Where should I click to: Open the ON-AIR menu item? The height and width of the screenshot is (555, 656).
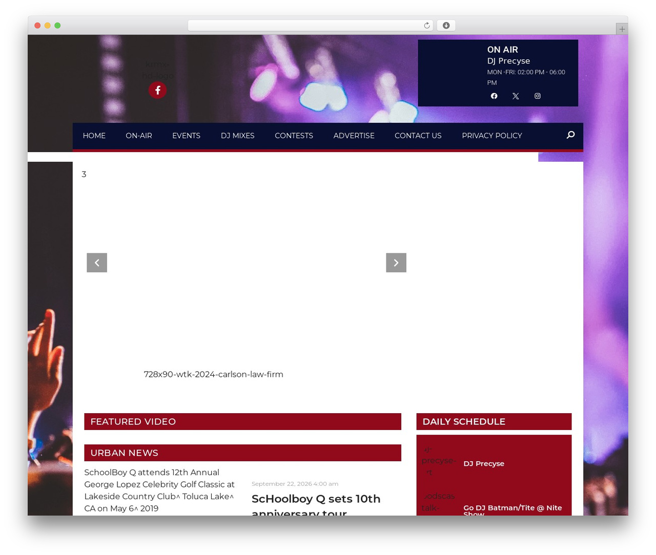click(x=139, y=136)
